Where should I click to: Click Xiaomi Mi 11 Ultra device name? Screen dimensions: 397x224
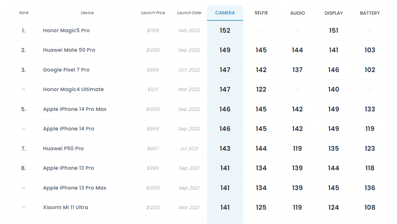[66, 207]
